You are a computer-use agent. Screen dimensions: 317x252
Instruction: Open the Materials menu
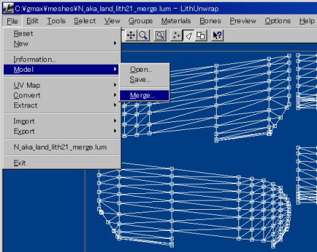[x=176, y=21]
